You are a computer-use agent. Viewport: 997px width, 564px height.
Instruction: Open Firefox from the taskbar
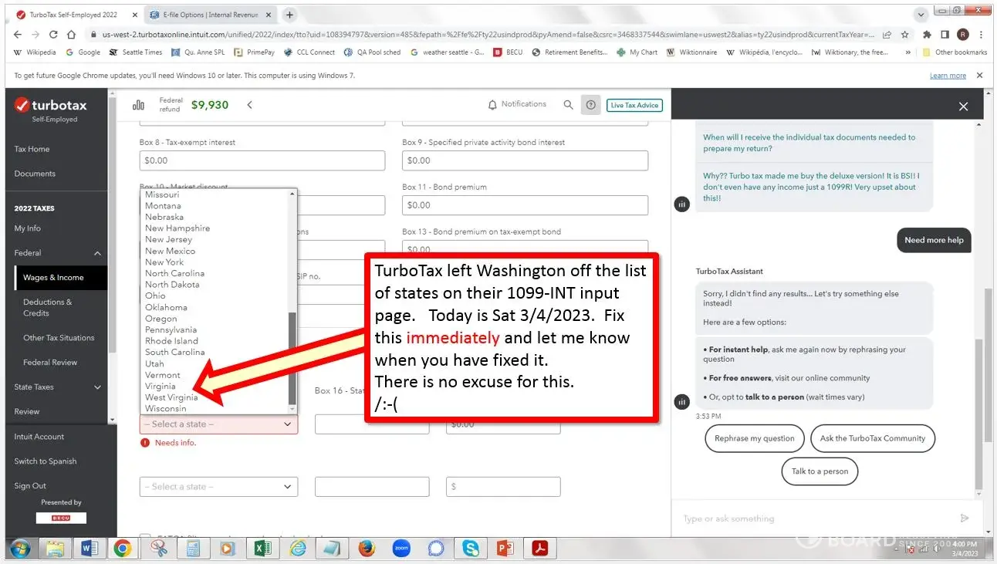[367, 549]
